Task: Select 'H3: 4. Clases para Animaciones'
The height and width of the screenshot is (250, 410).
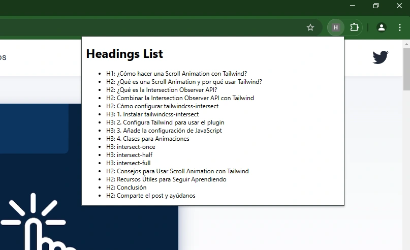Action: click(147, 139)
